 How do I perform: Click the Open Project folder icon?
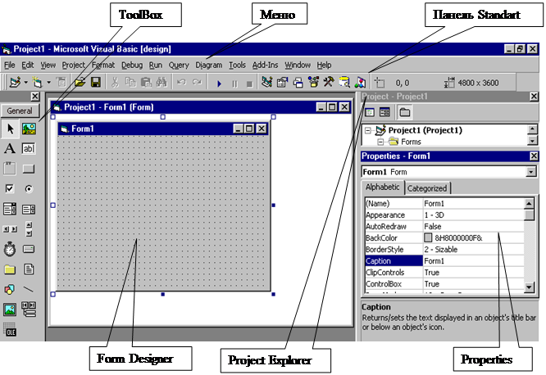coord(80,83)
